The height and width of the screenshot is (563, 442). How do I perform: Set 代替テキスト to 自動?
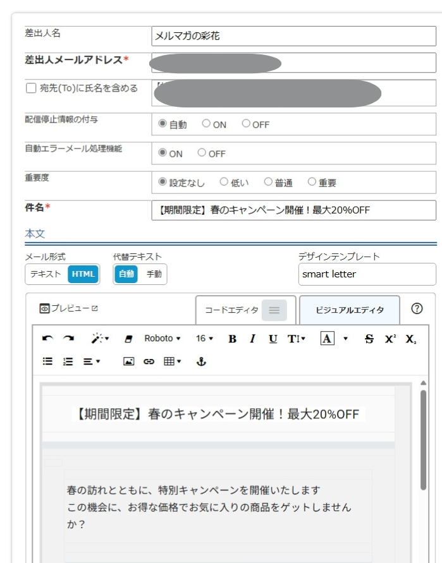126,274
